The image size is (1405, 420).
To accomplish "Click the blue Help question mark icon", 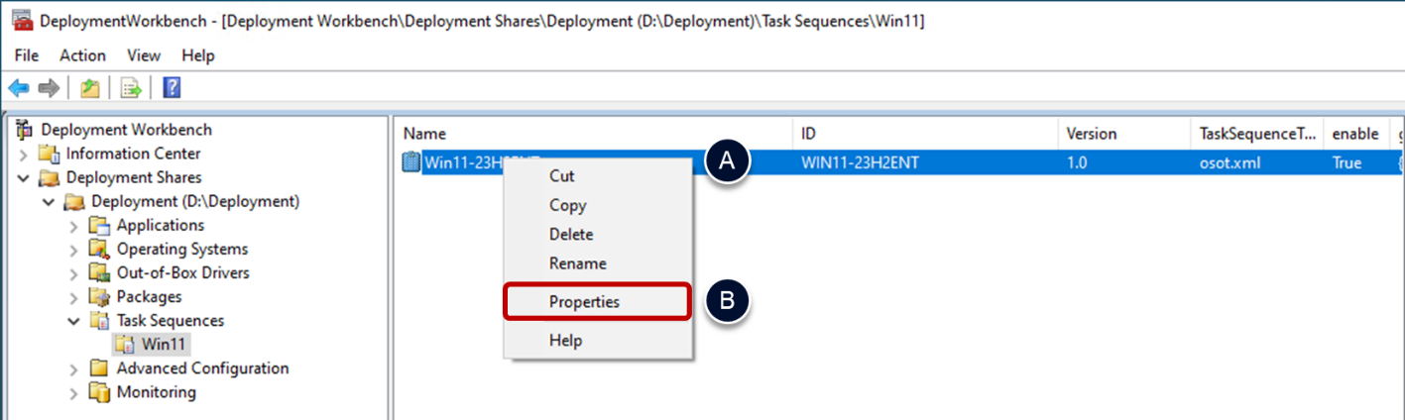I will tap(172, 89).
